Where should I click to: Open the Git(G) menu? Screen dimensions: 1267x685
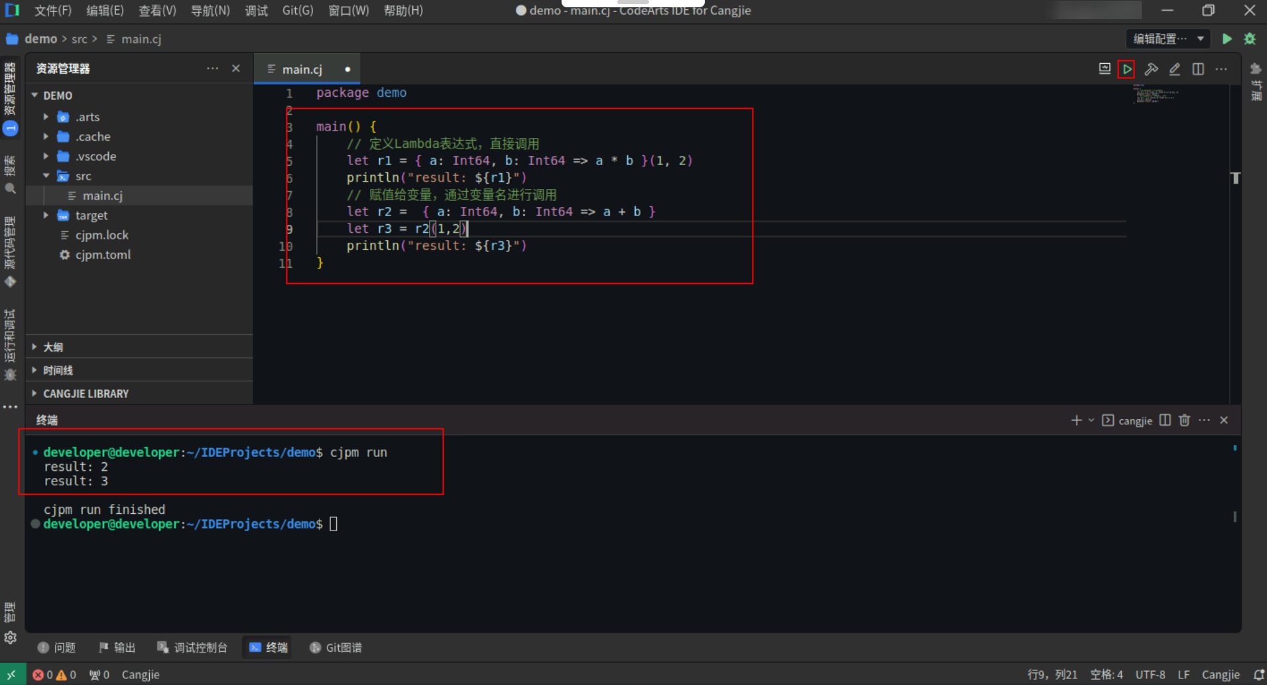pyautogui.click(x=298, y=11)
